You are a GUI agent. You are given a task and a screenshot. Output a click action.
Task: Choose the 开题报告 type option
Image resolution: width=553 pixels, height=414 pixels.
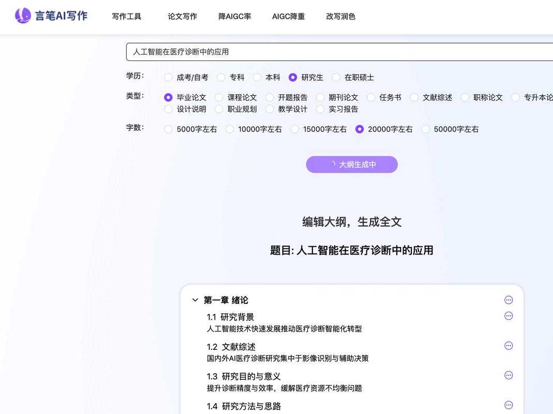270,97
